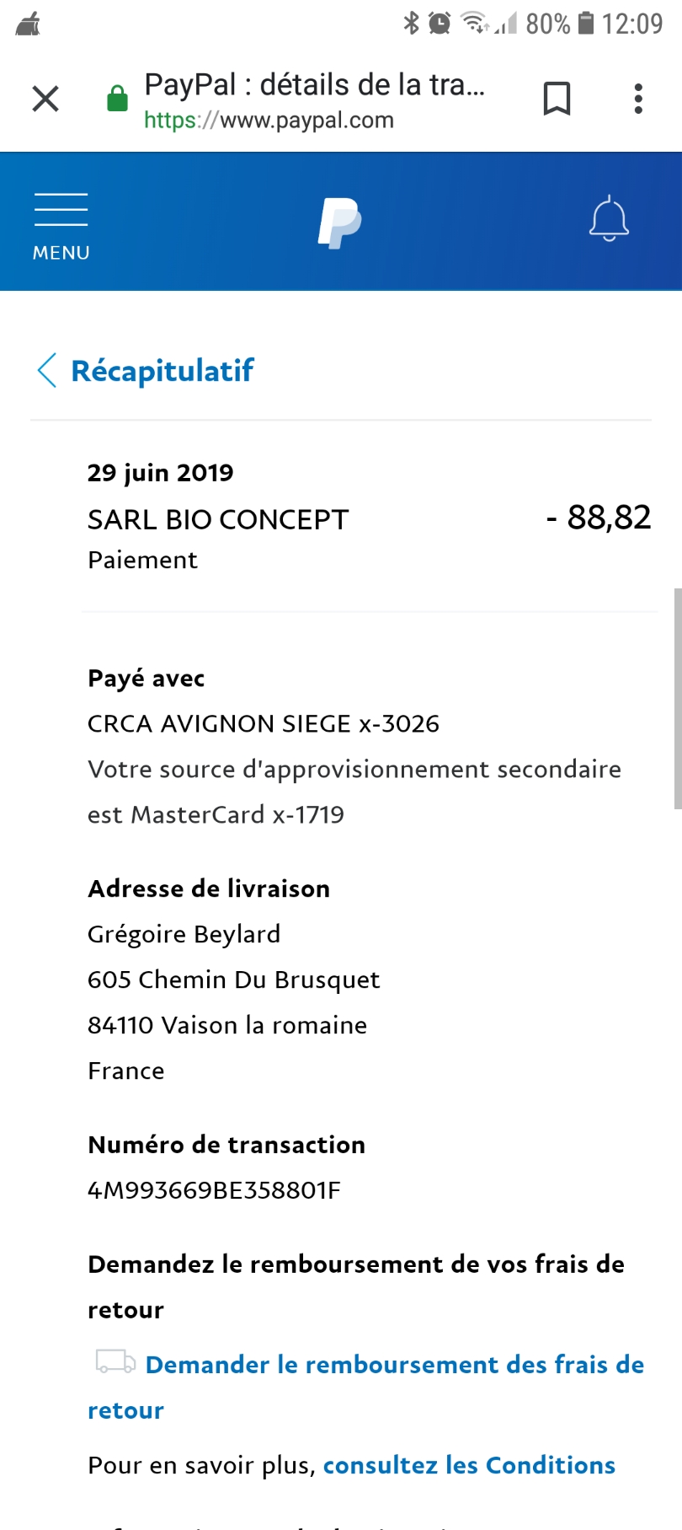The height and width of the screenshot is (1530, 682).
Task: Go back using the Récapitulatif chevron
Action: click(47, 370)
